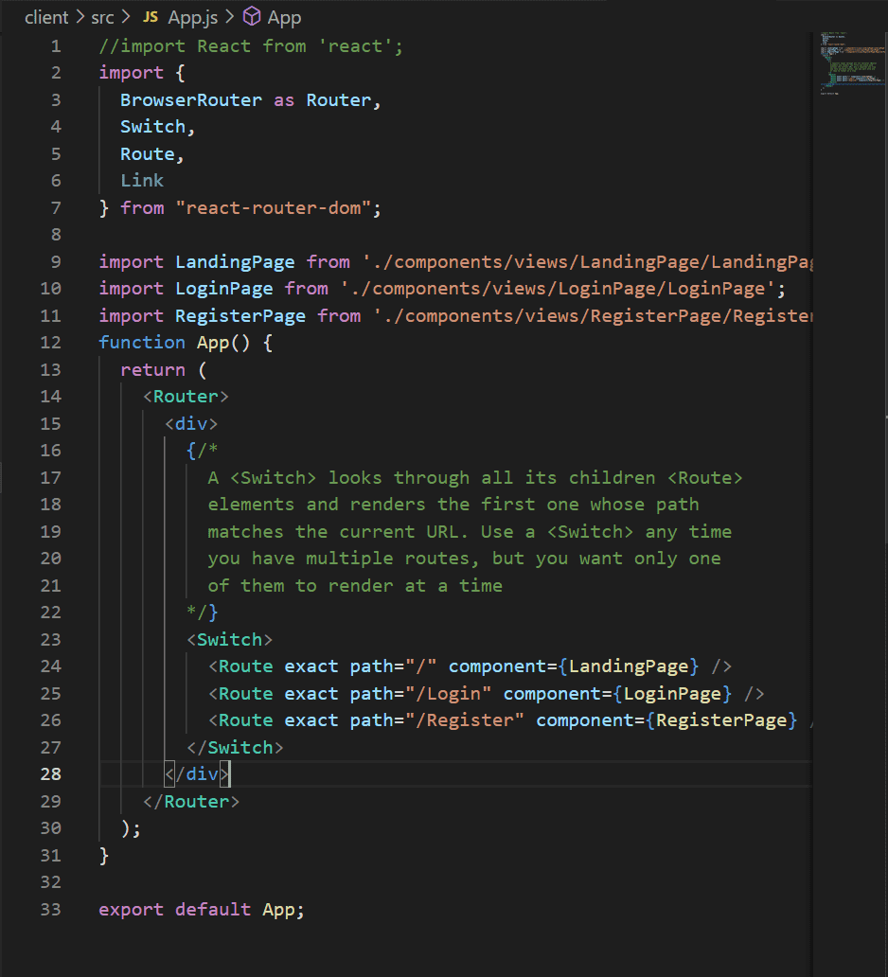
Task: Click the 'Switch,' import on line 4
Action: (158, 127)
